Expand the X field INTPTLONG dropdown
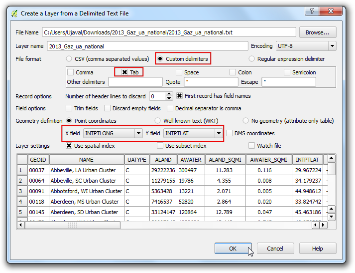 point(113,133)
